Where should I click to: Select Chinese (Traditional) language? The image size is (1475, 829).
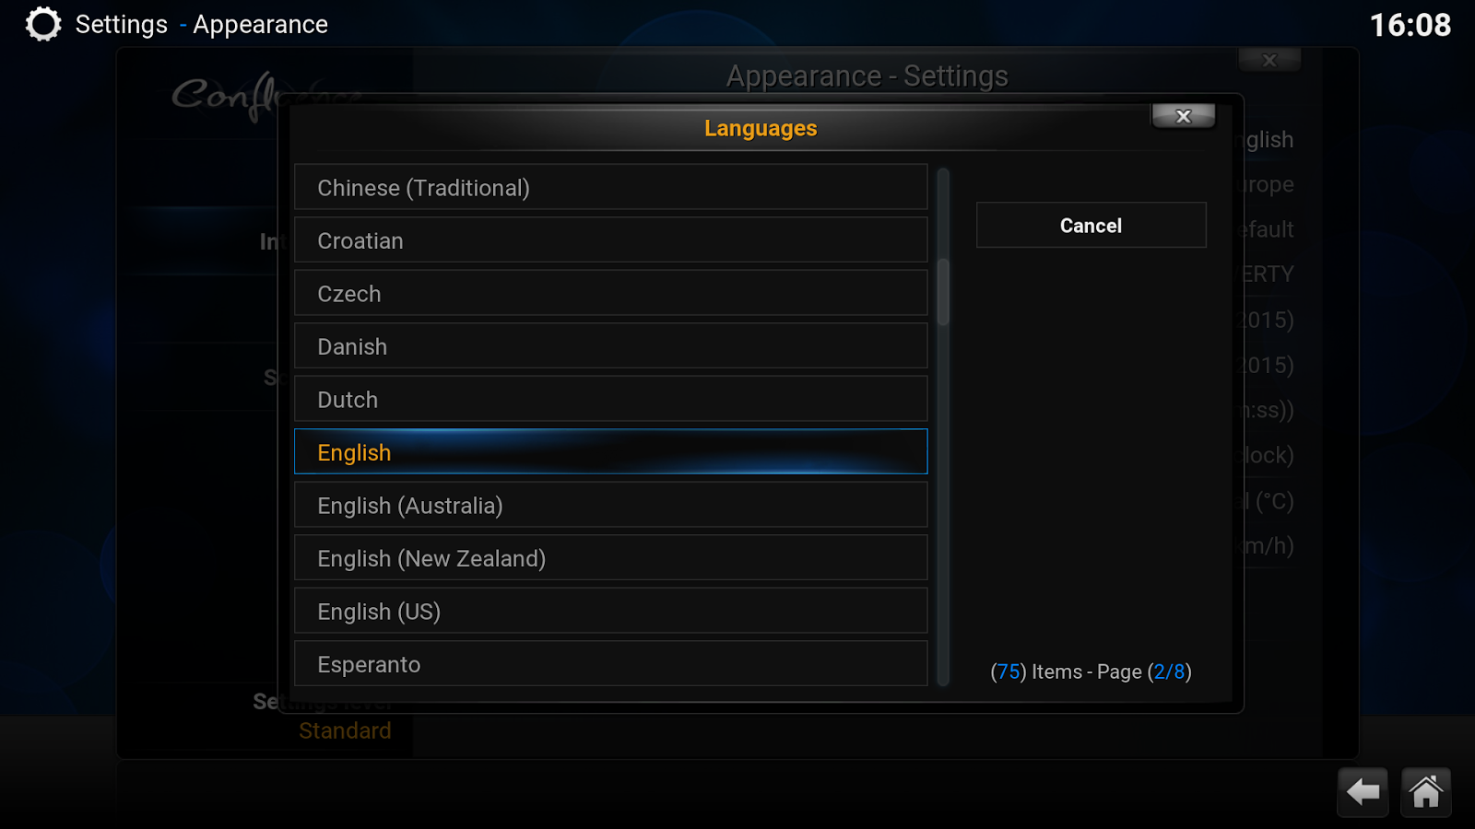(x=611, y=188)
